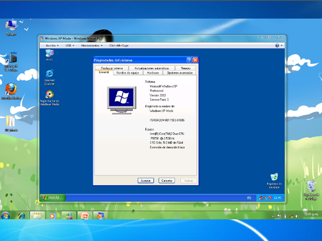Click the Aceptar button
This screenshot has height=241, width=322.
[146, 180]
